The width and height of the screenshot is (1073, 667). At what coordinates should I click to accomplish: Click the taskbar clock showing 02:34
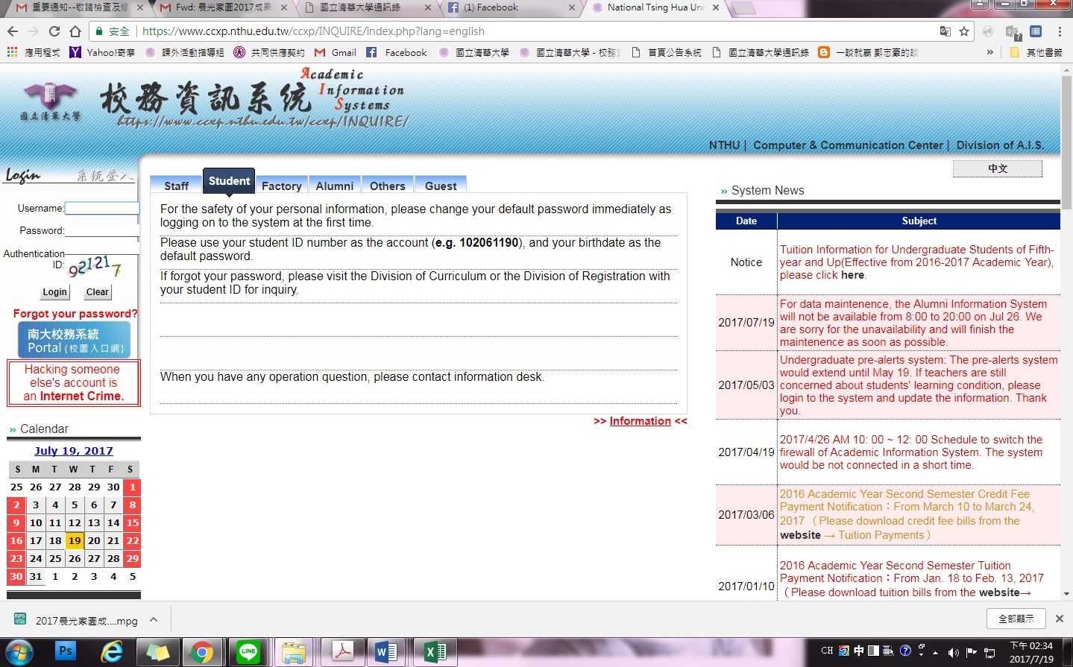tap(1031, 652)
